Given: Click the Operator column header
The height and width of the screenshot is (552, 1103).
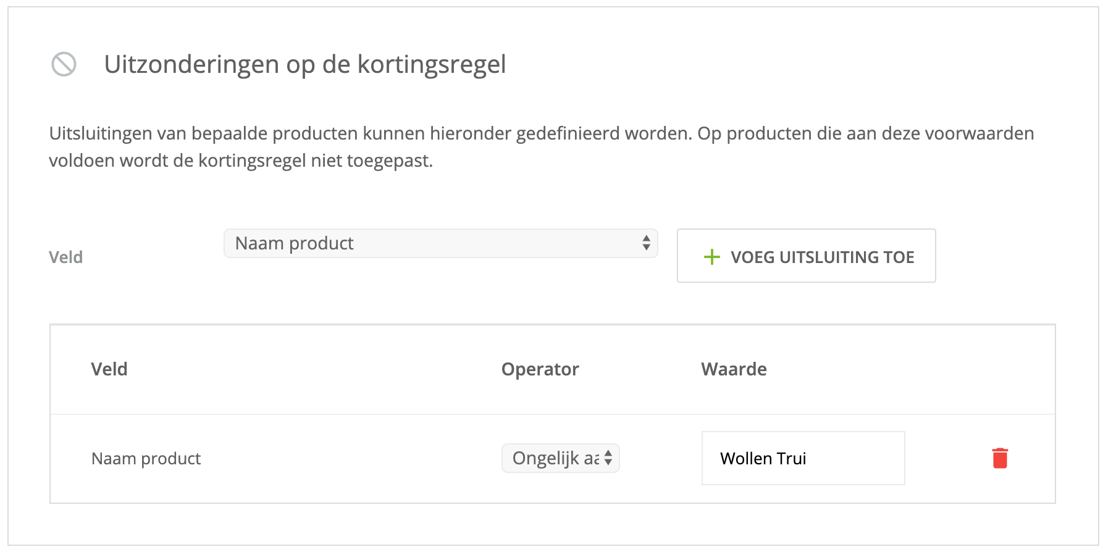Looking at the screenshot, I should pyautogui.click(x=540, y=369).
